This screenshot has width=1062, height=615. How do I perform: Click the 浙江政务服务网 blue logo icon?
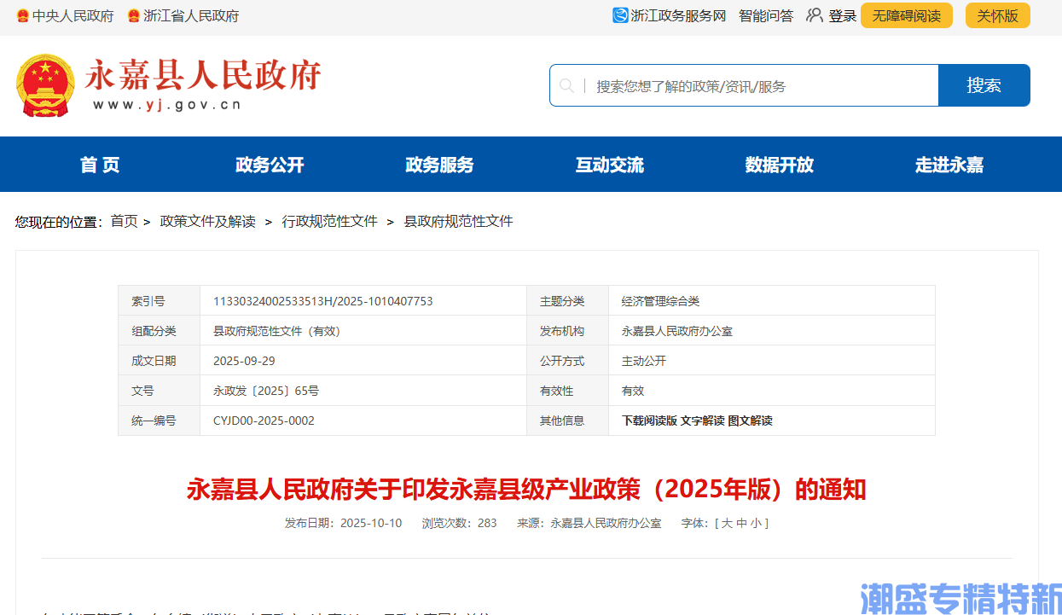[x=620, y=15]
